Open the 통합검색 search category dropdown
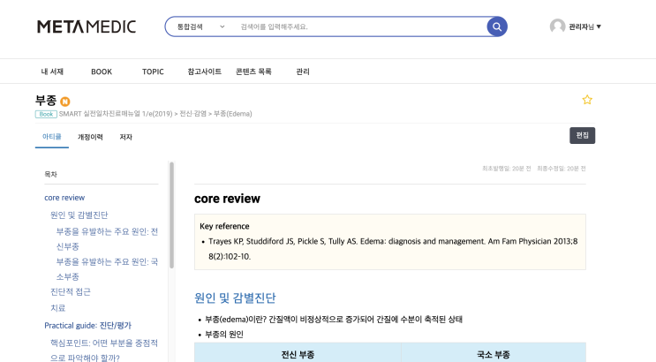Screen dimensions: 656x362 click(x=200, y=26)
